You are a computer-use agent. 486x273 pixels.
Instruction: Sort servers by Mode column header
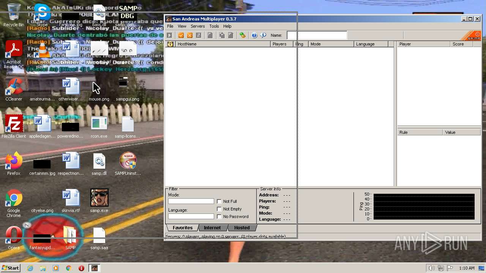point(331,44)
